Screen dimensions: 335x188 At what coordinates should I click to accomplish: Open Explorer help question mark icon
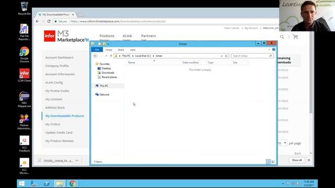[274, 50]
